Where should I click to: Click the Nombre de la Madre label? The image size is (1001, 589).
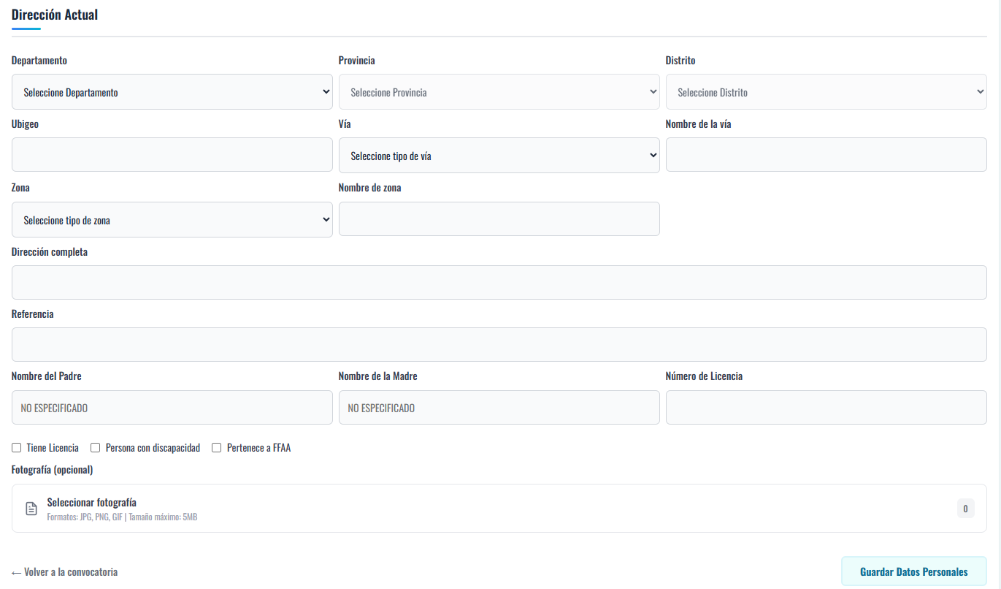click(378, 376)
